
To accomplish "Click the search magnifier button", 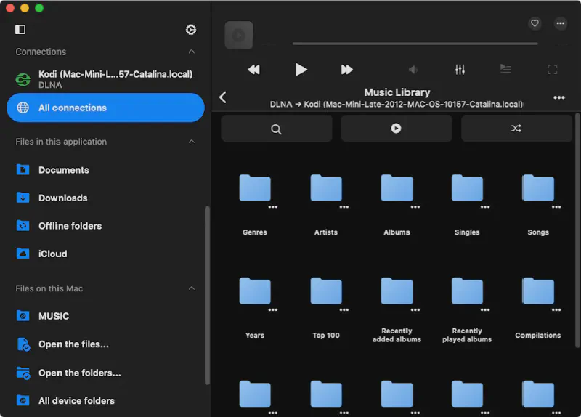I will (276, 129).
